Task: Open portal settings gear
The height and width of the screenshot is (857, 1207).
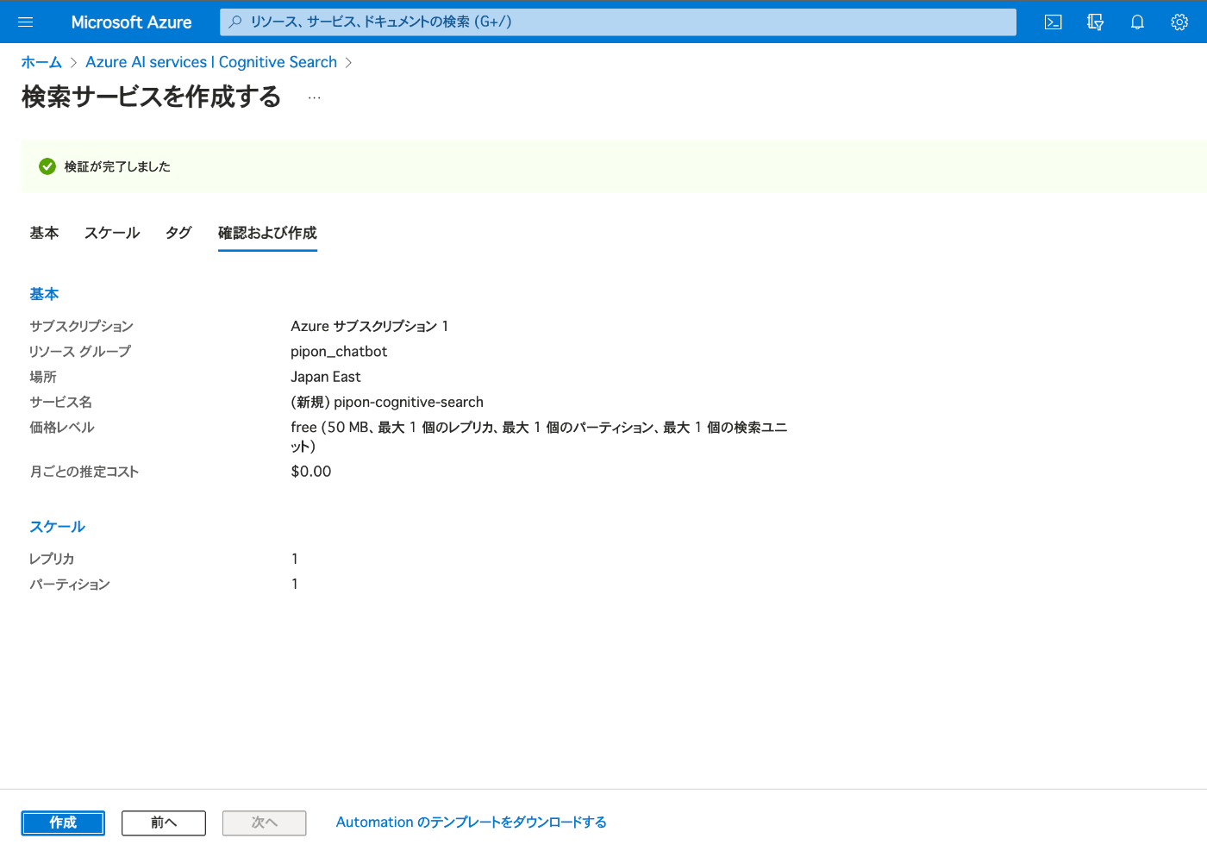Action: click(1179, 22)
